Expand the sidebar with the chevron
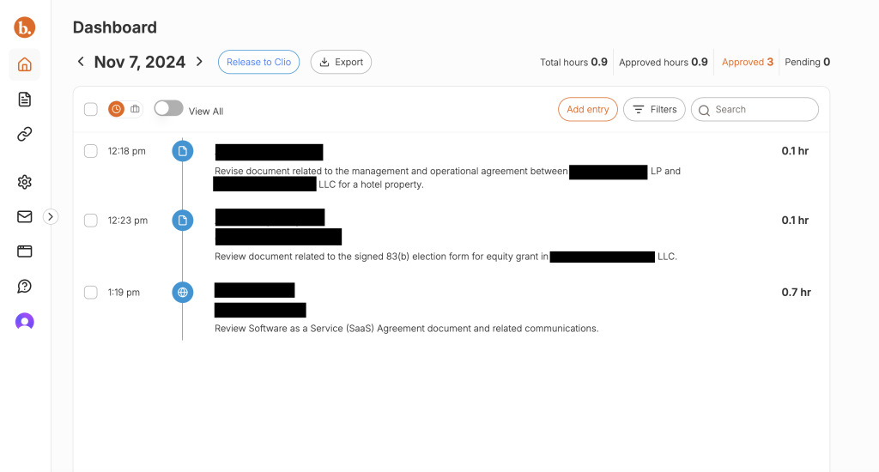Viewport: 879px width, 472px height. [x=51, y=216]
